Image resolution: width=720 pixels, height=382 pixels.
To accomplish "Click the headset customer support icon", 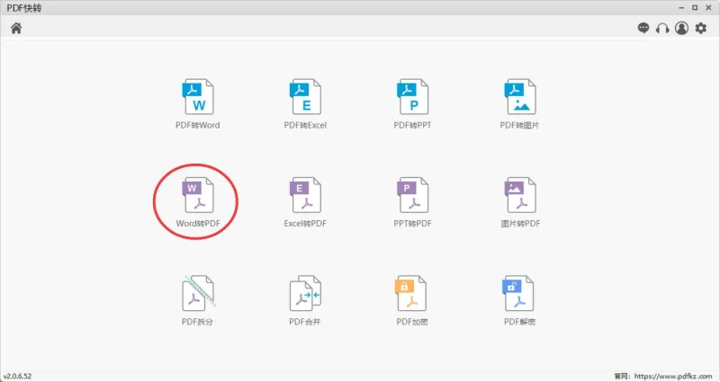I will (x=662, y=29).
